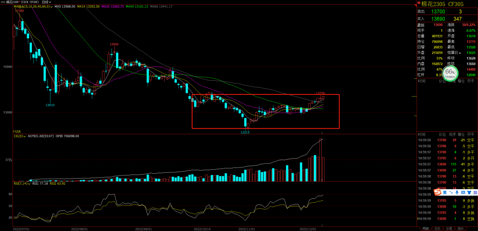Switch to the 明细 tab

(425, 228)
